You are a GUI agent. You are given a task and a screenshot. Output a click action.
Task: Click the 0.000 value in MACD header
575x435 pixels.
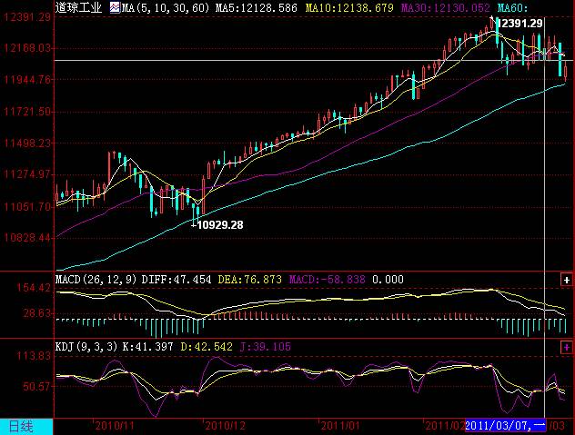tap(388, 280)
